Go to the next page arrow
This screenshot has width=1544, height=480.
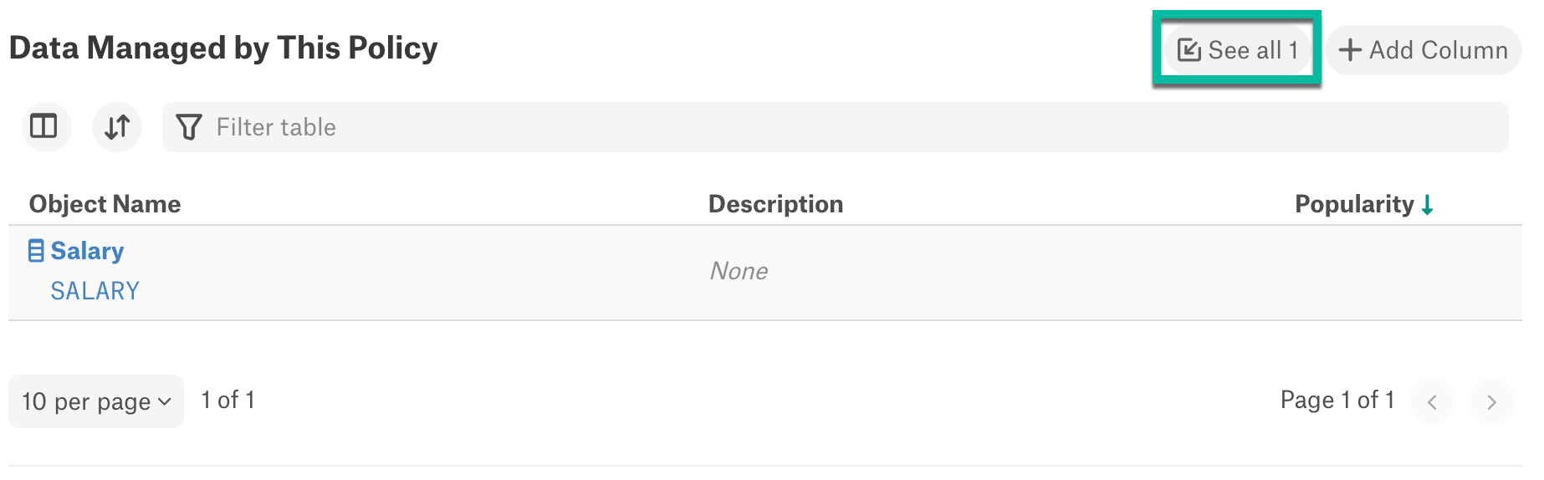[1491, 401]
